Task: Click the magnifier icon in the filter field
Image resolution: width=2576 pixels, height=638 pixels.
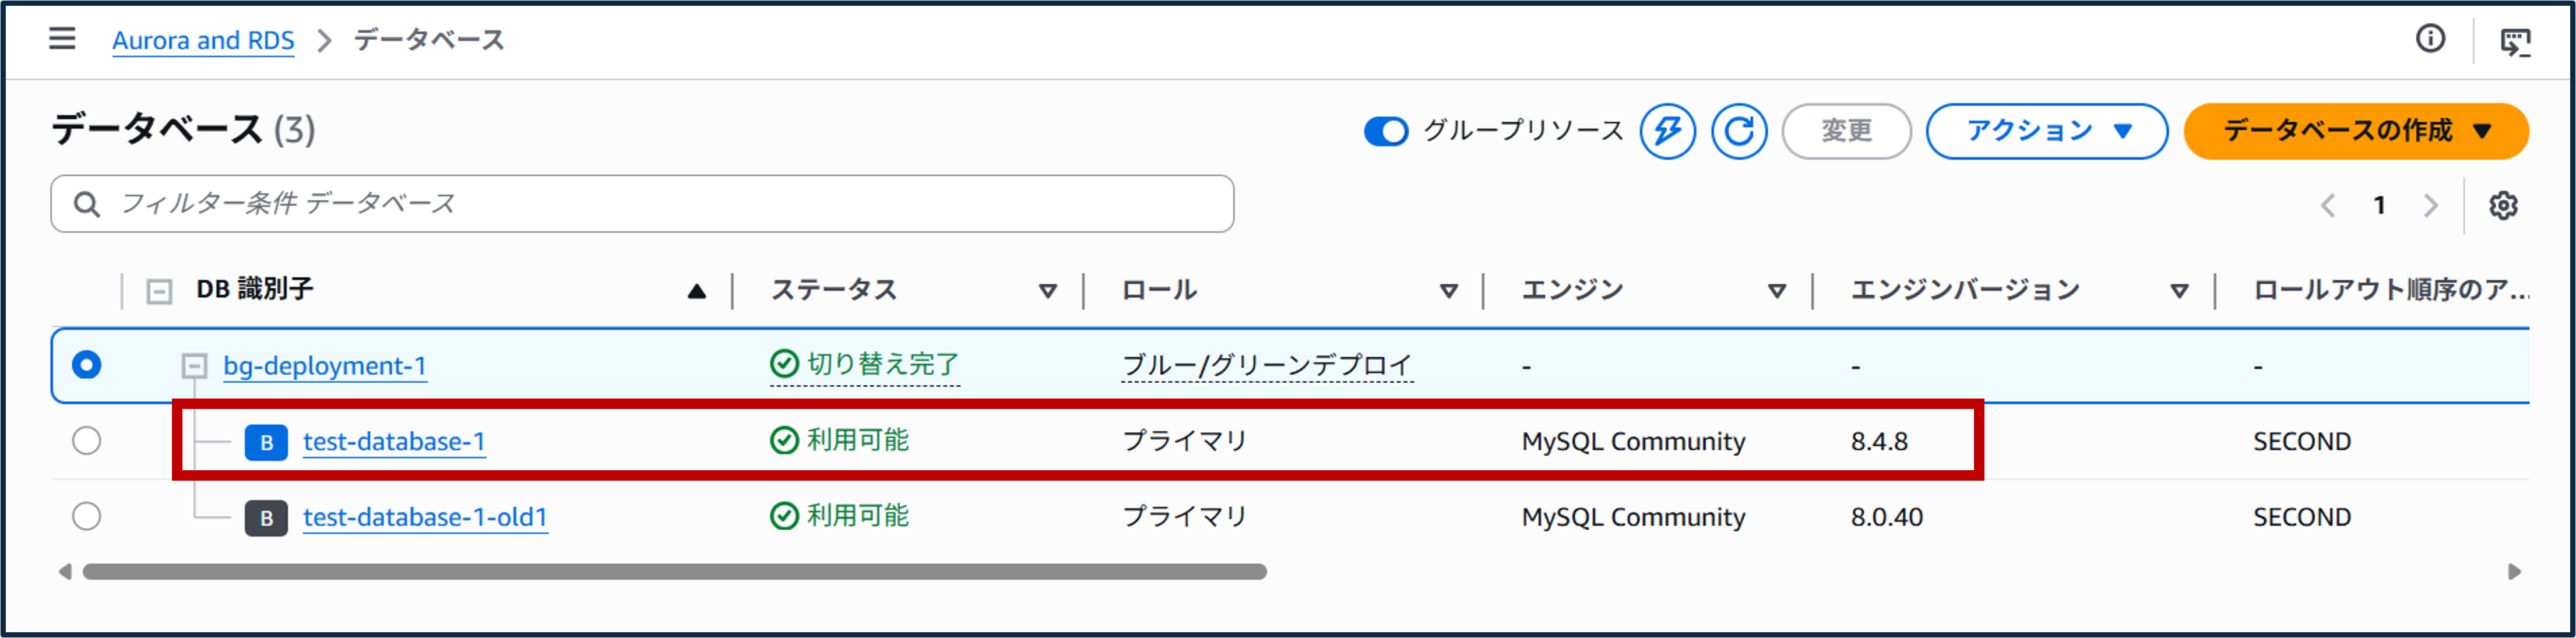Action: (87, 203)
